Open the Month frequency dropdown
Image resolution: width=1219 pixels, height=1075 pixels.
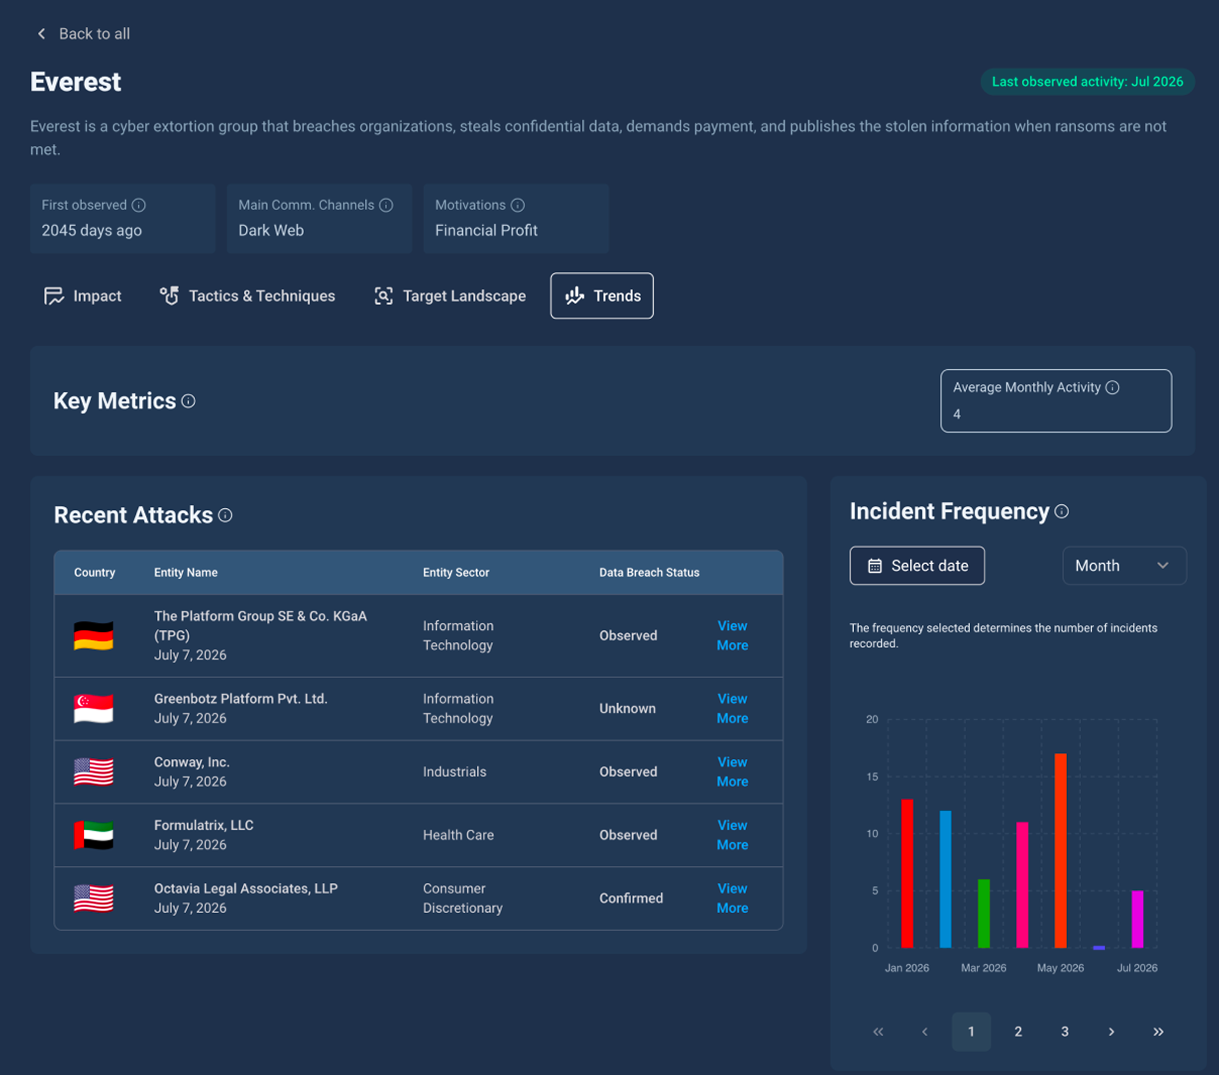[x=1124, y=566]
